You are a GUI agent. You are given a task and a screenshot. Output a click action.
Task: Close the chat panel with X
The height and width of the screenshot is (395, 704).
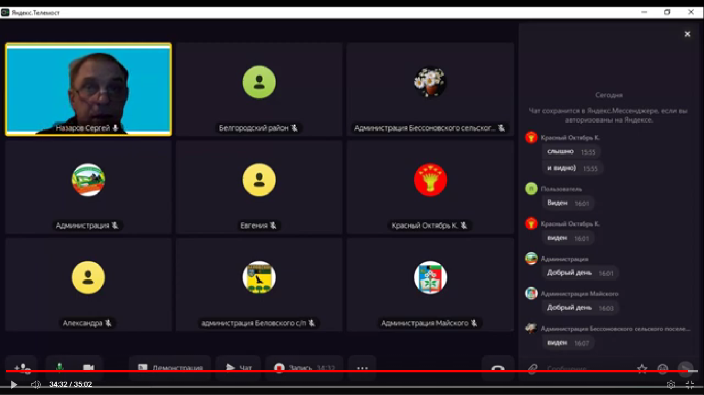tap(687, 34)
